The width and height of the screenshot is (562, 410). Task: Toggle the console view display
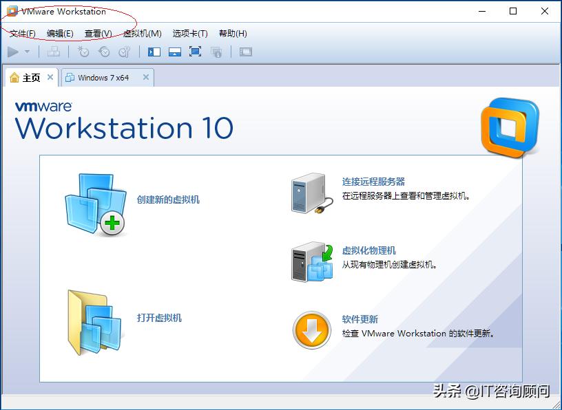coord(247,52)
